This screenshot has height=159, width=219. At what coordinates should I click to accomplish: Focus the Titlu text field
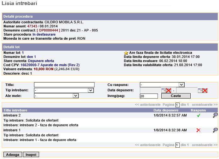coord(64,85)
